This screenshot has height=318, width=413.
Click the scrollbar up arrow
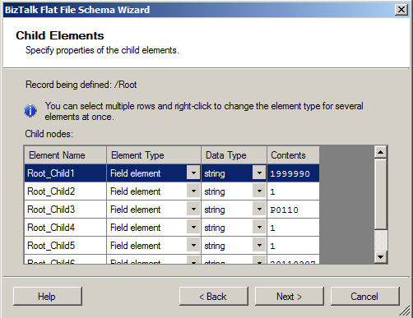point(381,152)
